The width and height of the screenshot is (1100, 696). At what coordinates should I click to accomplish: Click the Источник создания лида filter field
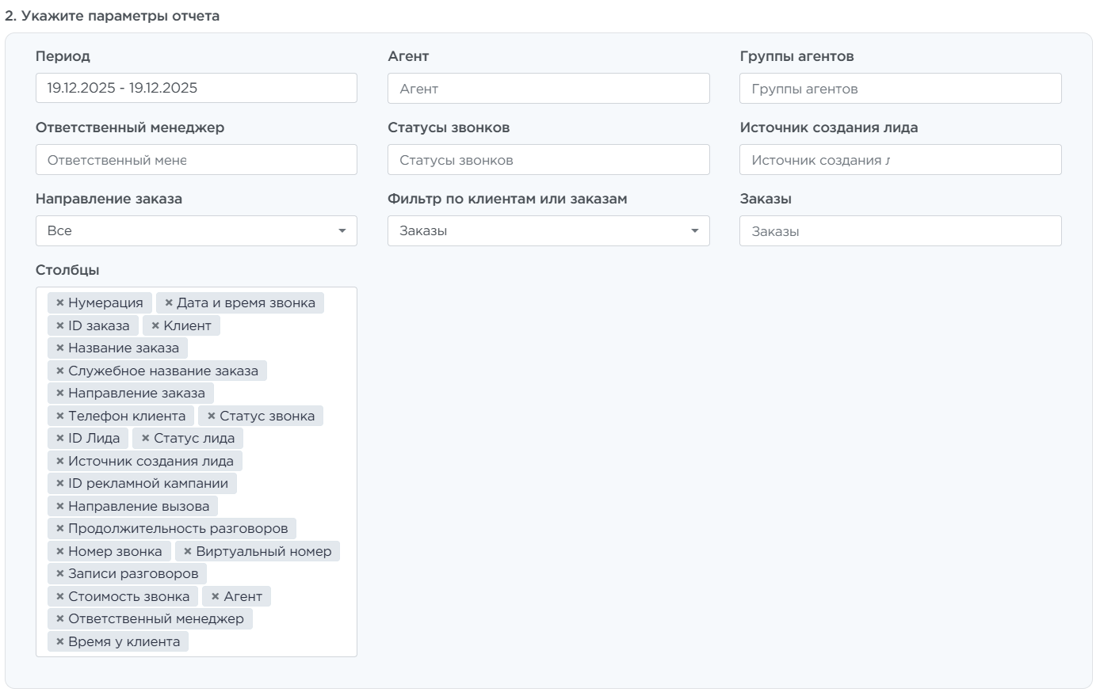[x=899, y=160]
